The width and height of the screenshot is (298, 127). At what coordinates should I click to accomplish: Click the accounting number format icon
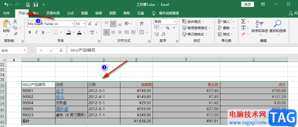pyautogui.click(x=157, y=28)
